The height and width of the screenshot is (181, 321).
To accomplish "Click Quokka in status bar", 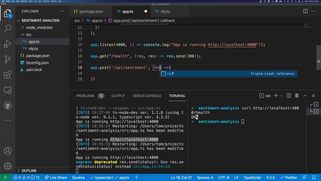I will (x=78, y=177).
